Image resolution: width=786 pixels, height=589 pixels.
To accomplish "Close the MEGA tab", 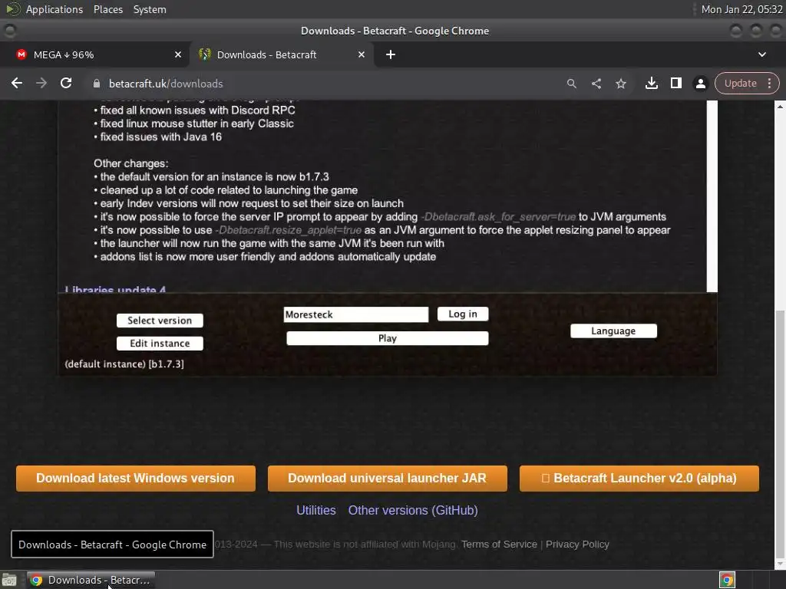I will (x=178, y=54).
